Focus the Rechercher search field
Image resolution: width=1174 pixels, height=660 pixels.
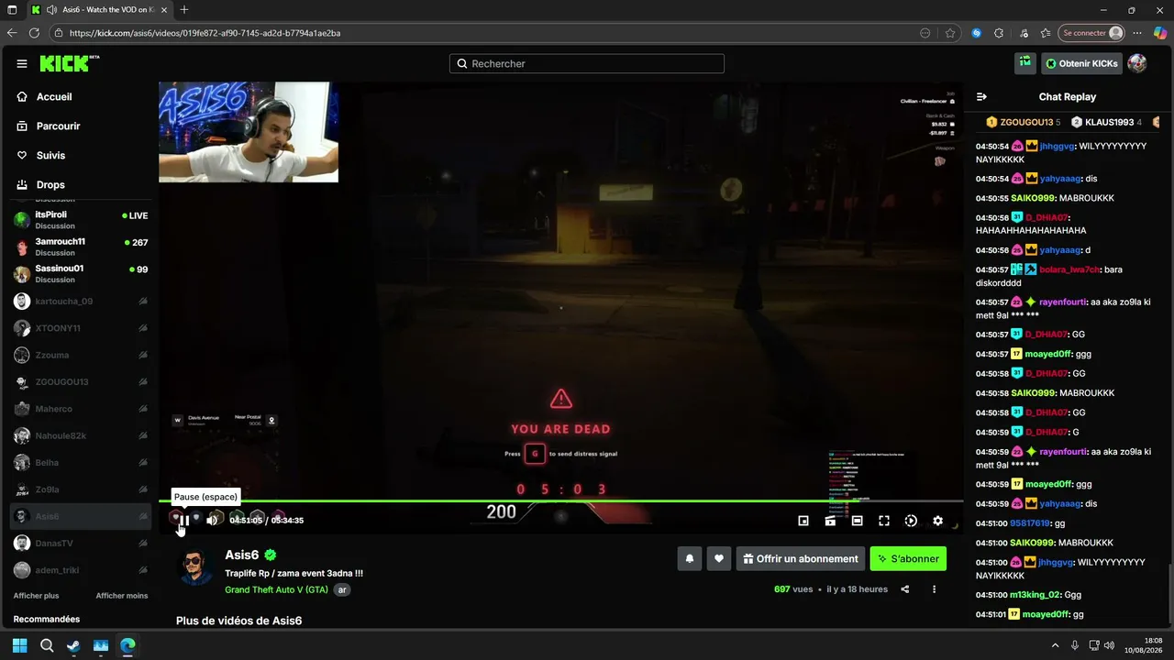pyautogui.click(x=587, y=63)
